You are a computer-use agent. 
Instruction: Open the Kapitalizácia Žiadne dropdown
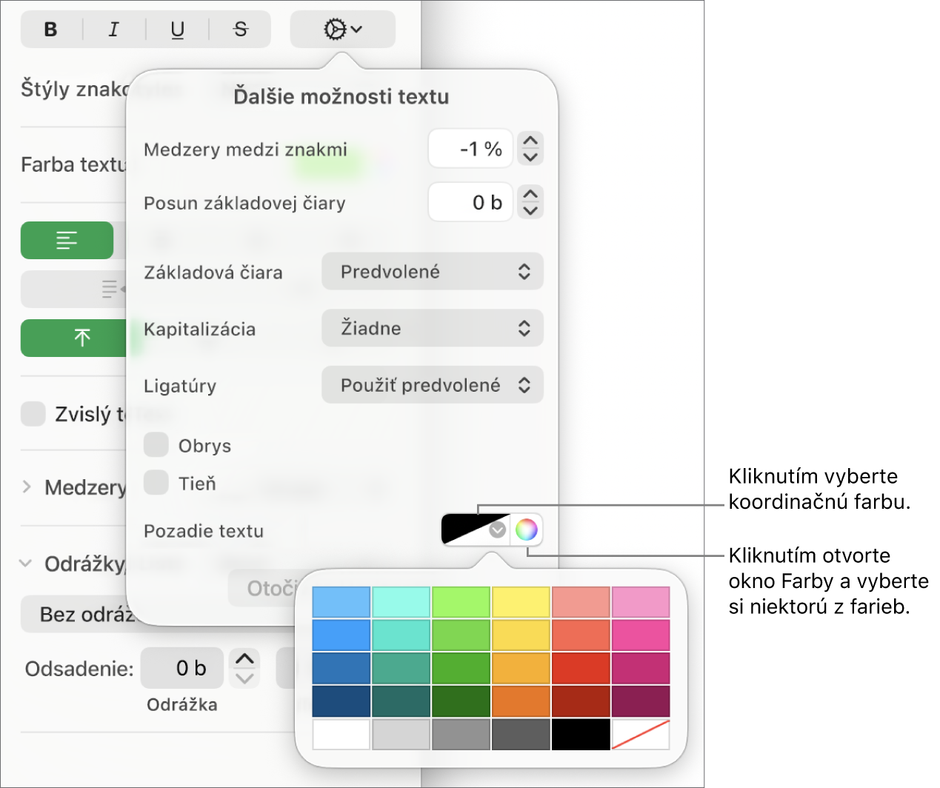pos(433,328)
